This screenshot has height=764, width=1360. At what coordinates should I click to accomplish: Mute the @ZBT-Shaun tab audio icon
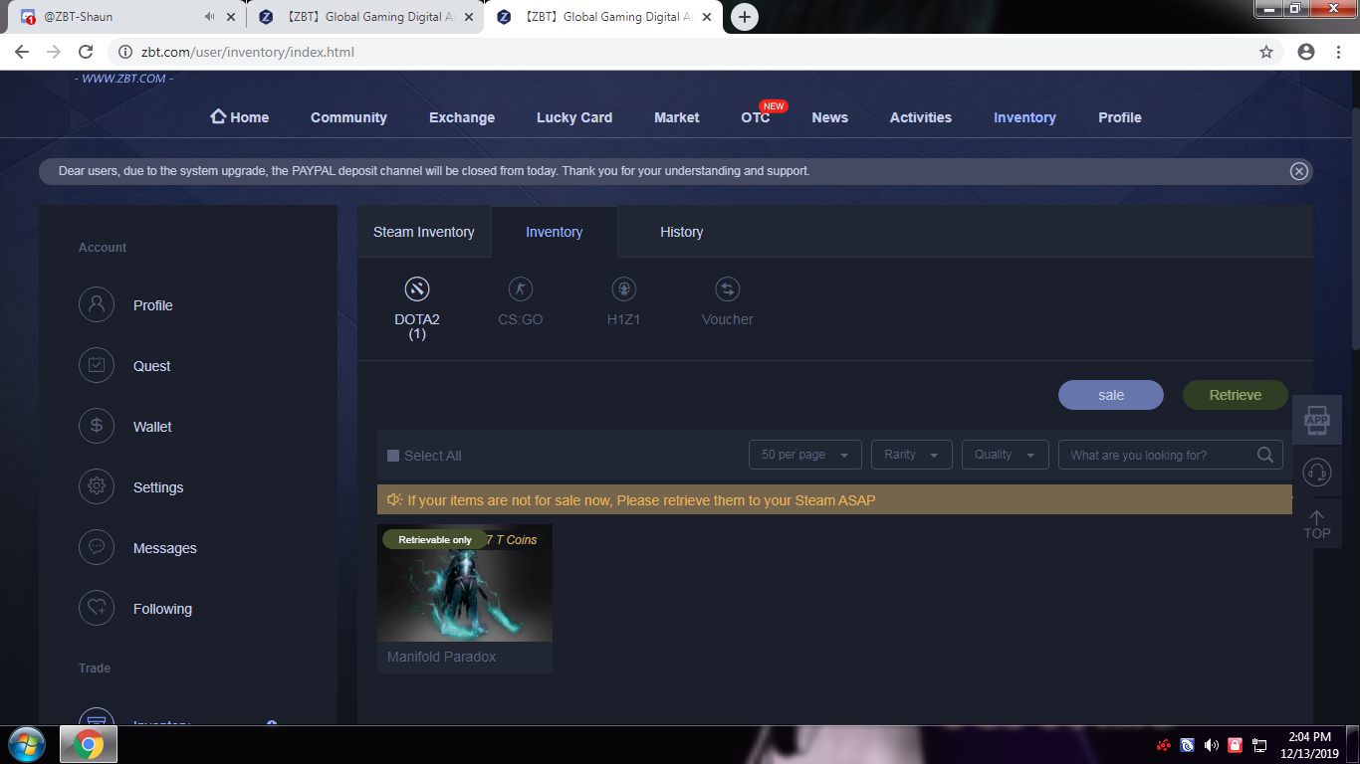pos(209,17)
